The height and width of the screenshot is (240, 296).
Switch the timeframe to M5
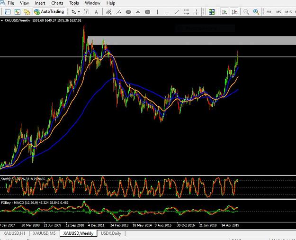278,12
